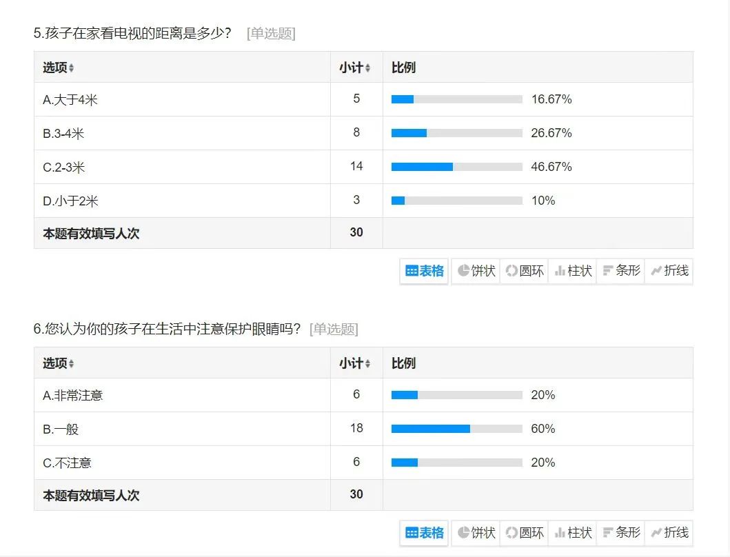The image size is (730, 557).
Task: Click the A.大于4米 option row
Action: click(x=363, y=100)
